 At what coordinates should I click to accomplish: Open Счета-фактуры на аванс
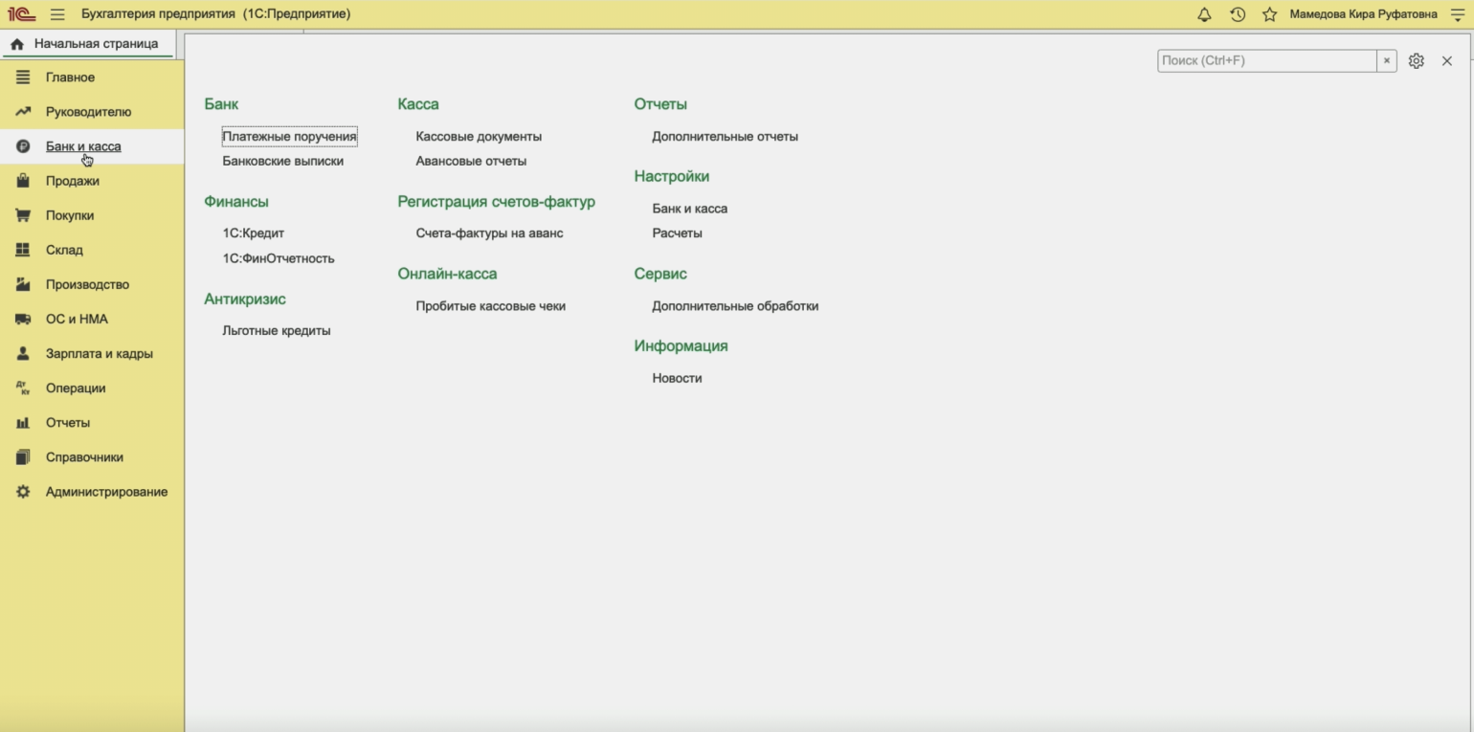pyautogui.click(x=489, y=233)
